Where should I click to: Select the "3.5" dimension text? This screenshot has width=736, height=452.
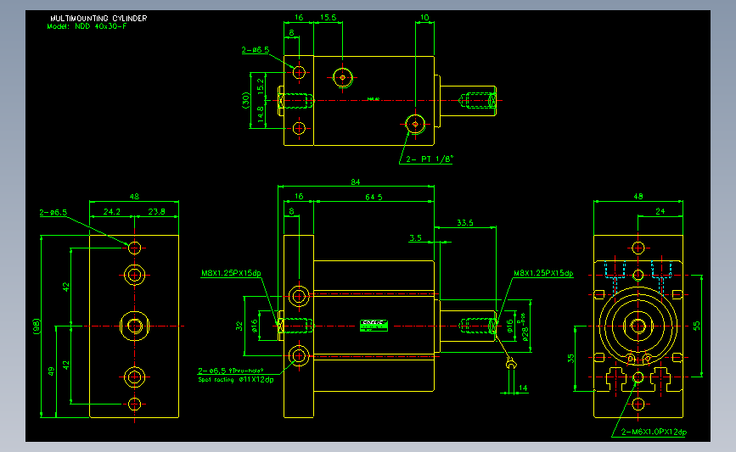415,237
